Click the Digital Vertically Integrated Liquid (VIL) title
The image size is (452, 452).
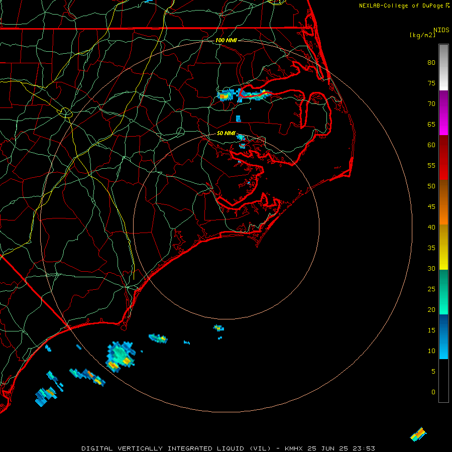pyautogui.click(x=176, y=448)
